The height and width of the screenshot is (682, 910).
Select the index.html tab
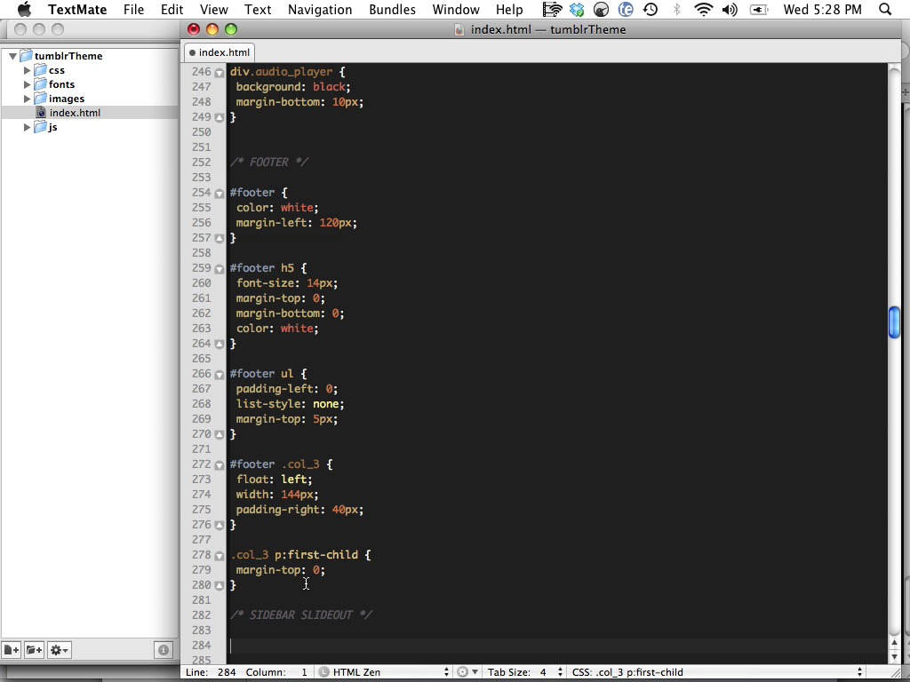220,52
